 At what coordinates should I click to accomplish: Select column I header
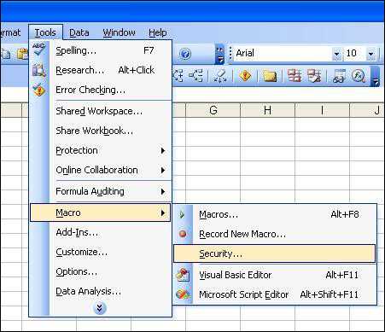coord(322,110)
